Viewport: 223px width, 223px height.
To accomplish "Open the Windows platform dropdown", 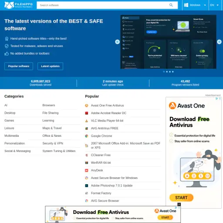I will pos(195,5).
